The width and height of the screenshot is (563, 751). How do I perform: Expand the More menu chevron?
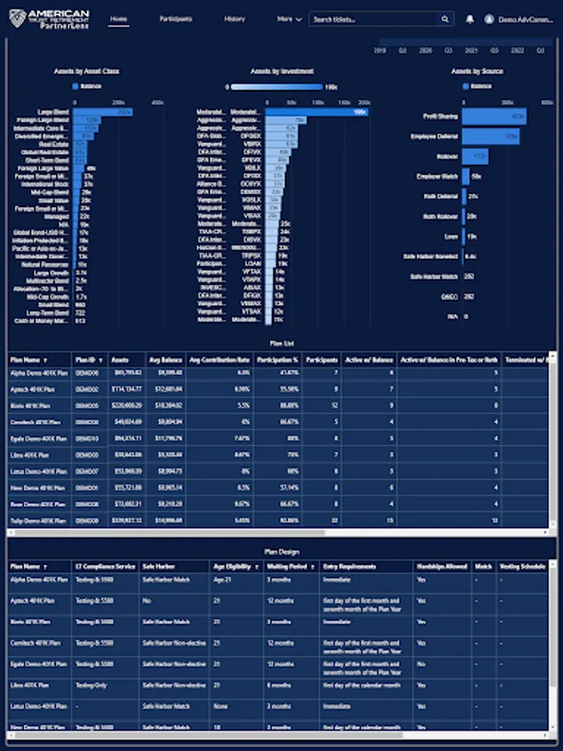coord(299,20)
